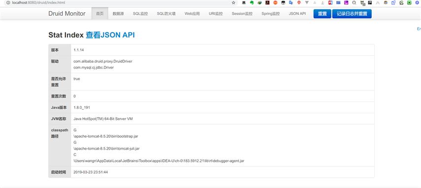Click the purple hexagon extension icon
This screenshot has height=188, width=421.
point(417,2)
